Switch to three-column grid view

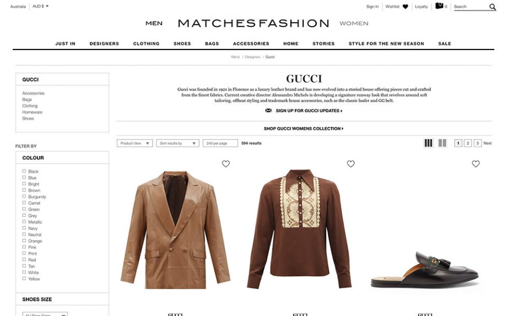pyautogui.click(x=428, y=143)
